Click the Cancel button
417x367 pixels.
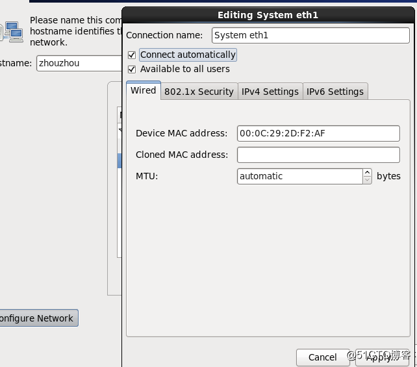pyautogui.click(x=323, y=357)
